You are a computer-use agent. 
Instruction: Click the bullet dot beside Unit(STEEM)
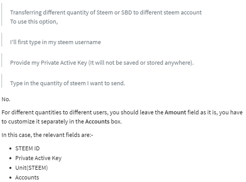pyautogui.click(x=10, y=168)
